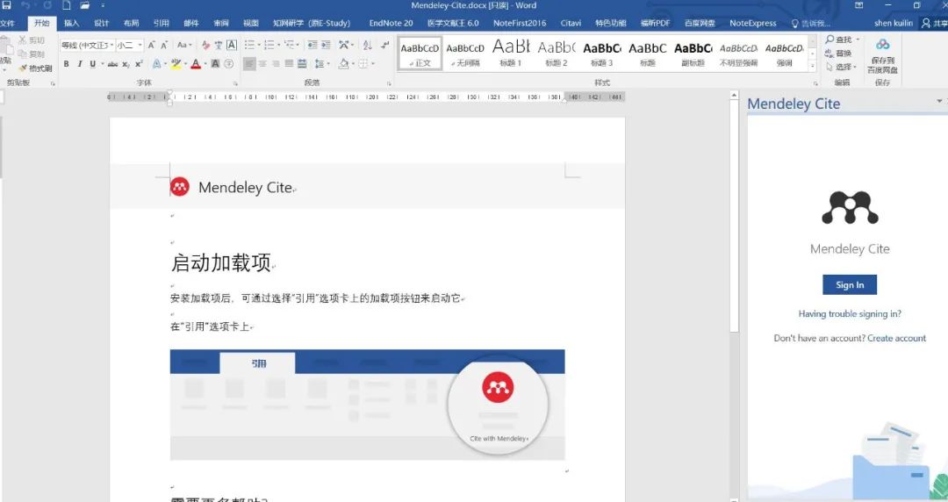Image resolution: width=948 pixels, height=502 pixels.
Task: Select the 正文 normal style
Action: coord(420,54)
